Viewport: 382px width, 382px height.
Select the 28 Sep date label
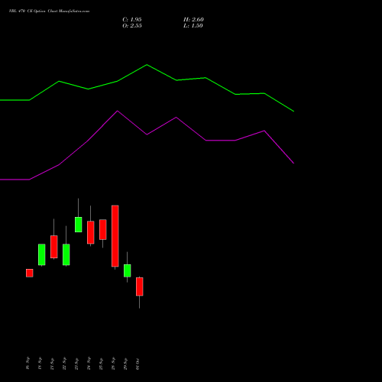(x=113, y=364)
